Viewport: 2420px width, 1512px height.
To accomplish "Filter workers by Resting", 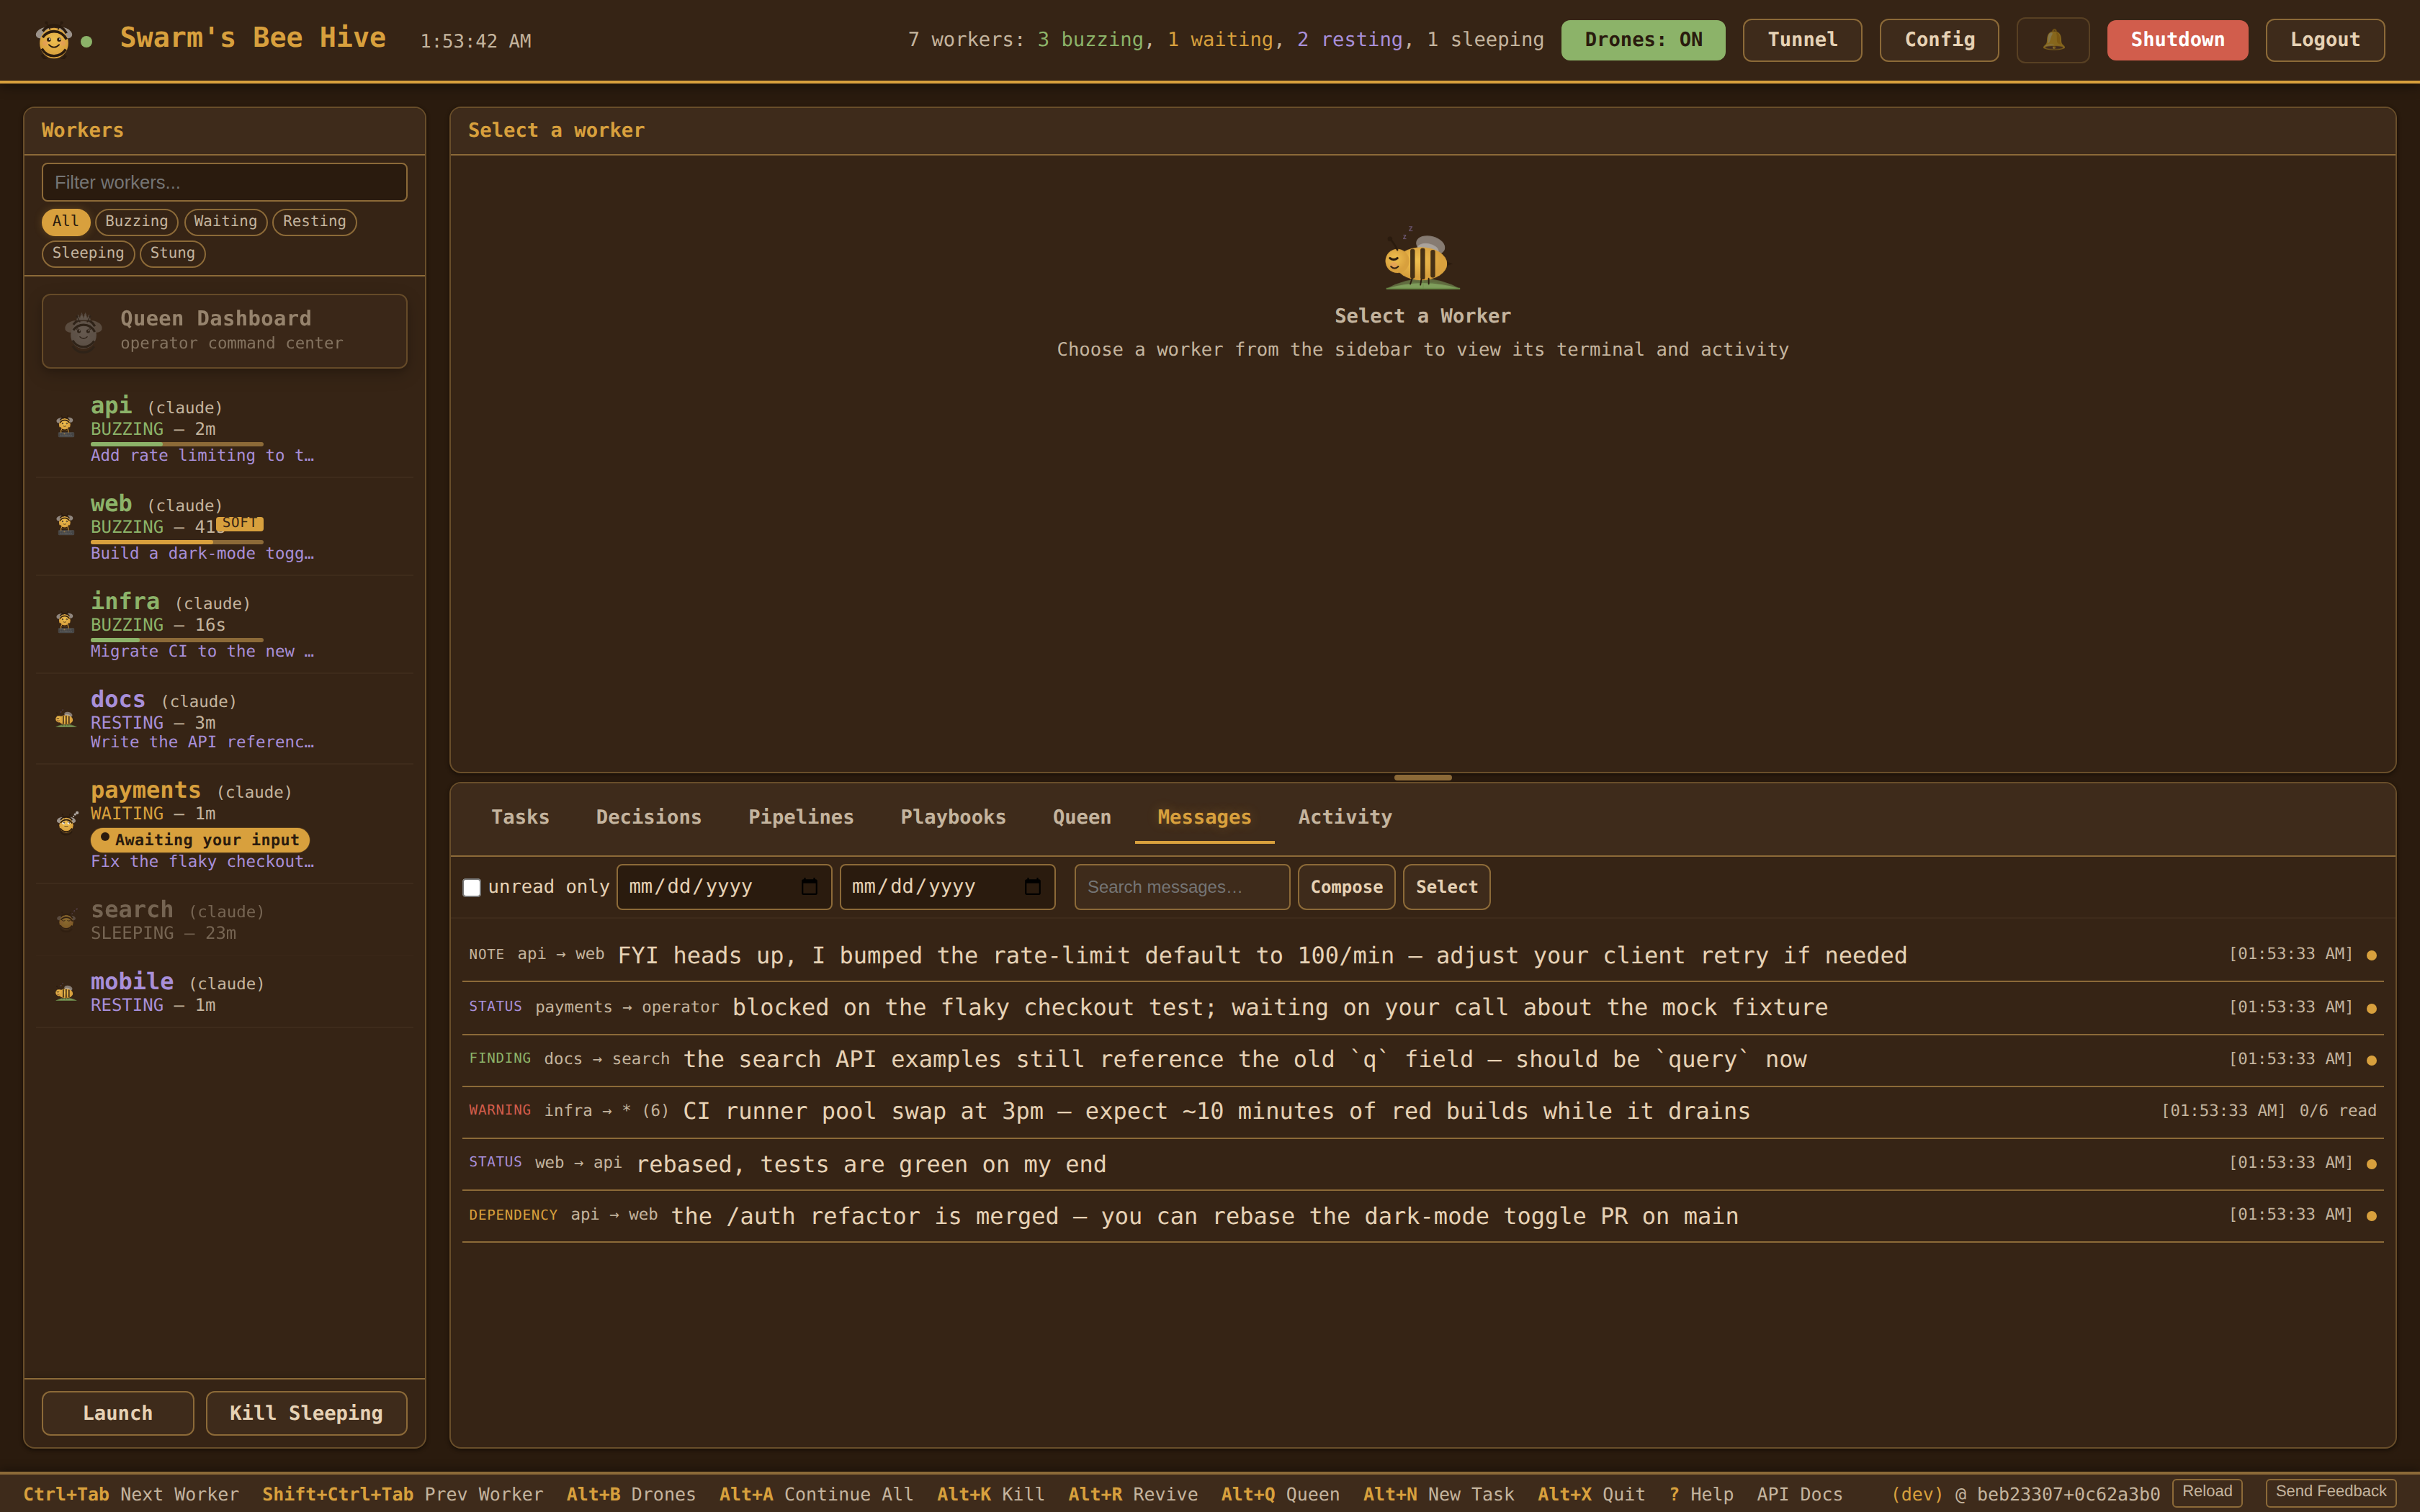I will click(x=314, y=221).
